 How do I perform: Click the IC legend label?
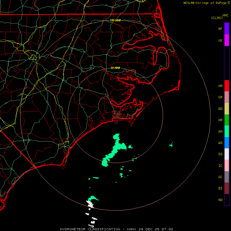click(x=220, y=166)
